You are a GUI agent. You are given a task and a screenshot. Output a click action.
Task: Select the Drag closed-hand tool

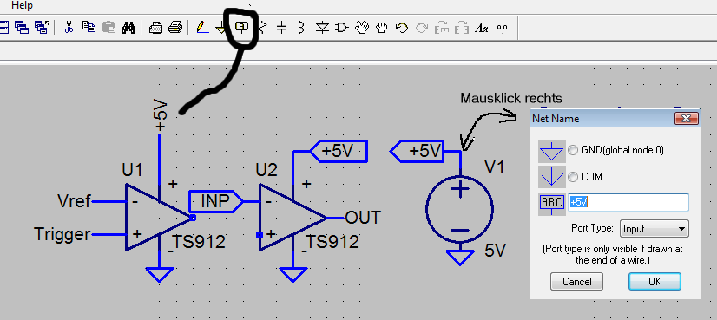(x=381, y=28)
